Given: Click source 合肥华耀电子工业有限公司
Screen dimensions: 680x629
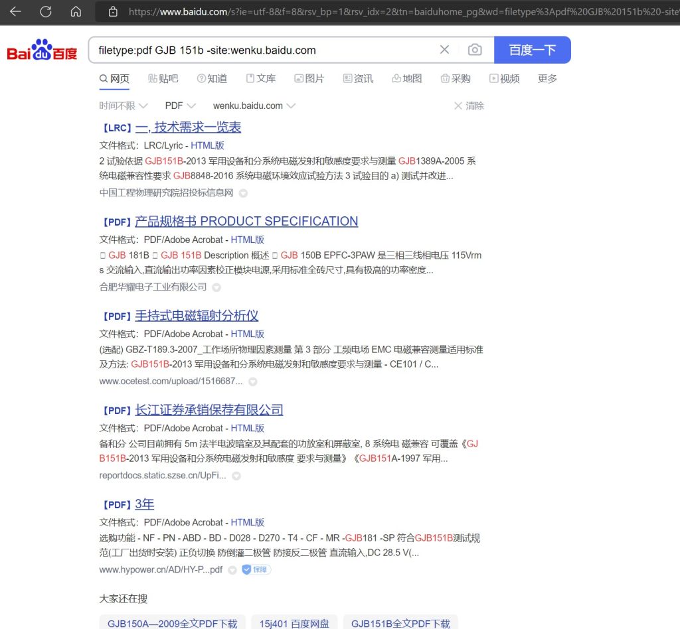Looking at the screenshot, I should click(153, 287).
